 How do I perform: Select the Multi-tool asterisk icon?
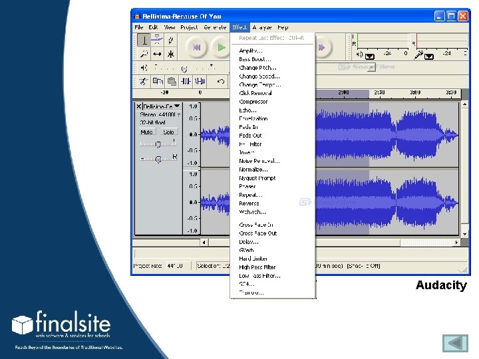(x=170, y=54)
